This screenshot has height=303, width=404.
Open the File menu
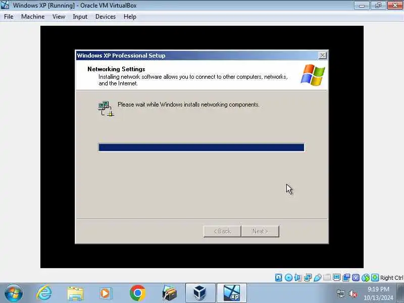click(9, 17)
